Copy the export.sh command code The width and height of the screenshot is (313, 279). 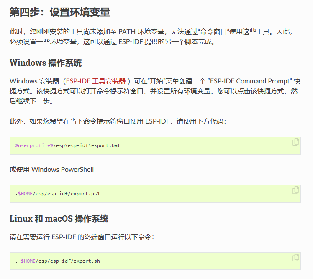(295, 257)
